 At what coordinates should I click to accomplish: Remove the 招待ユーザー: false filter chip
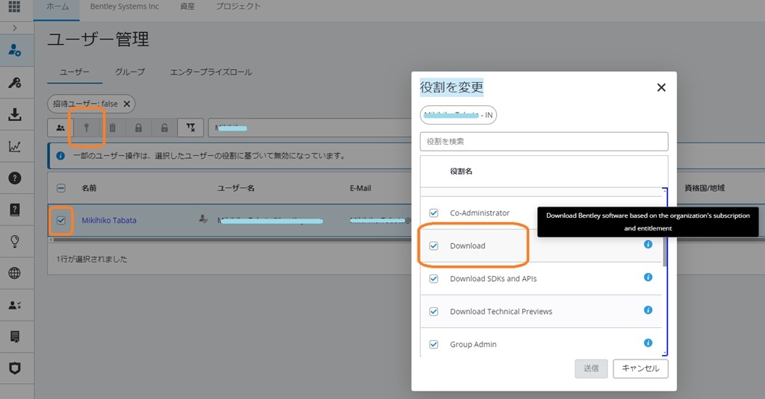pyautogui.click(x=127, y=104)
